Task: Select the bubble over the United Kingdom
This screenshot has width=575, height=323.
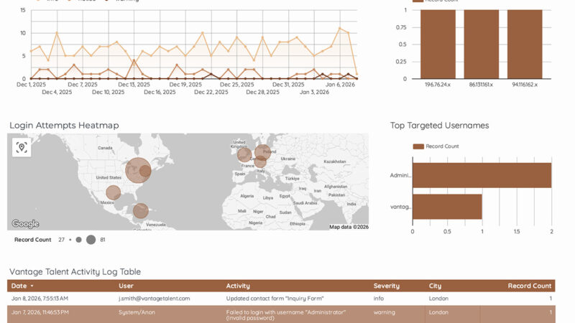Action: [244, 154]
